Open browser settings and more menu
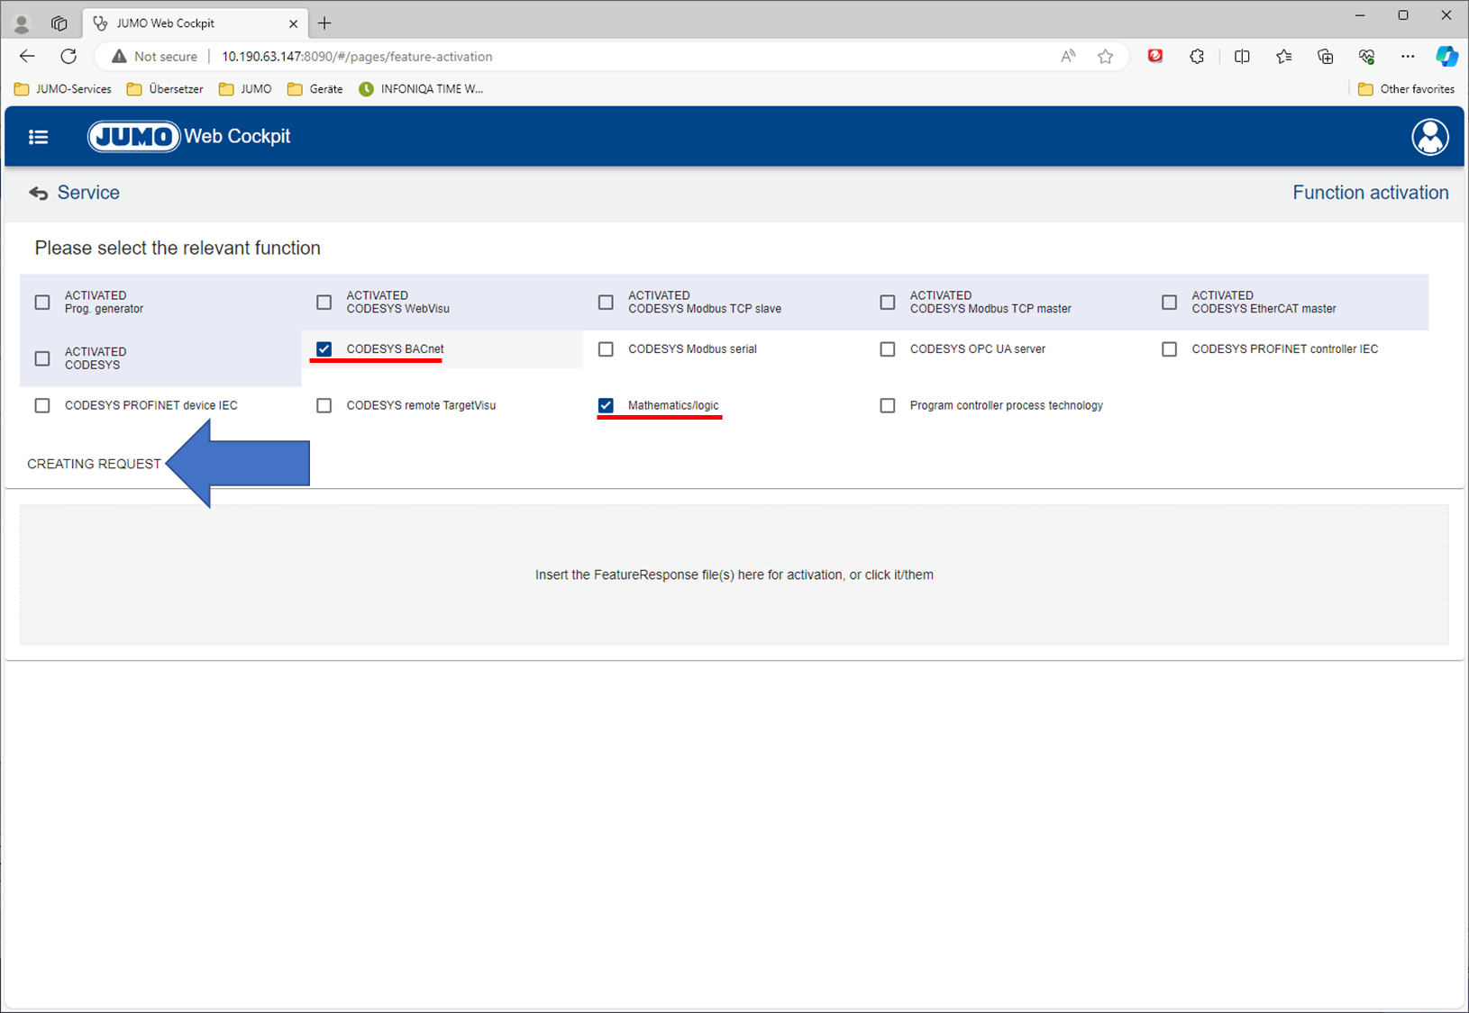This screenshot has width=1469, height=1013. pos(1407,57)
